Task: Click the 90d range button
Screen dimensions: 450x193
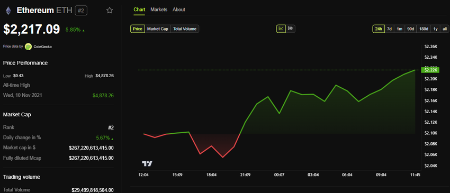Action: [410, 29]
